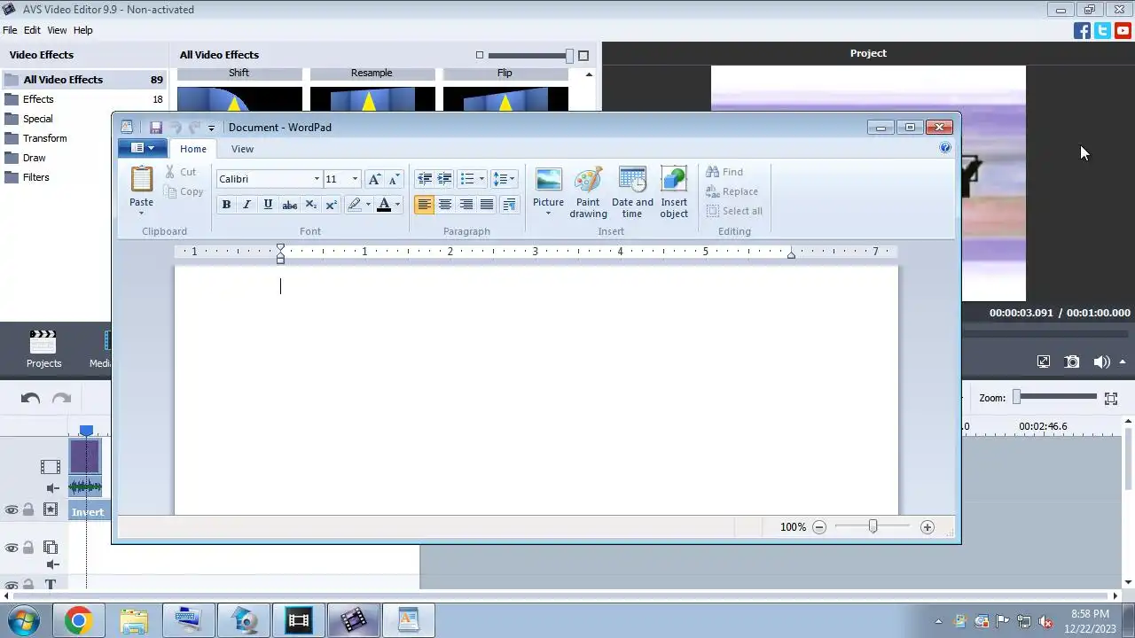The image size is (1135, 638).
Task: Toggle lock on the video effects track
Action: [28, 510]
